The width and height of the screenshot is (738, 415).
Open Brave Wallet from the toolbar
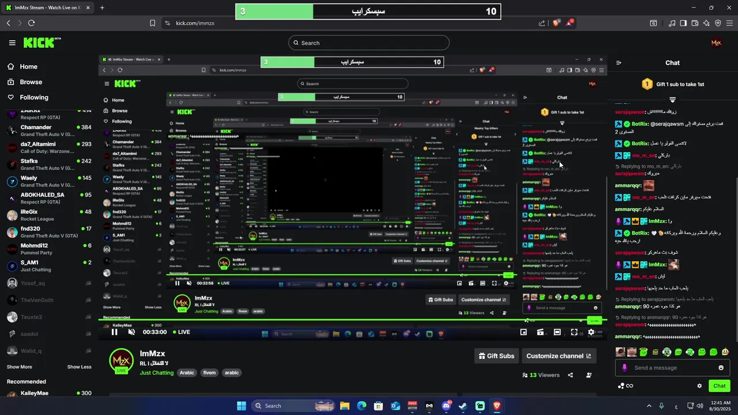pos(695,23)
